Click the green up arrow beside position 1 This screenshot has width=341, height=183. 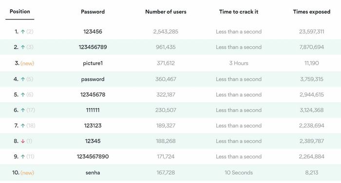(x=23, y=32)
